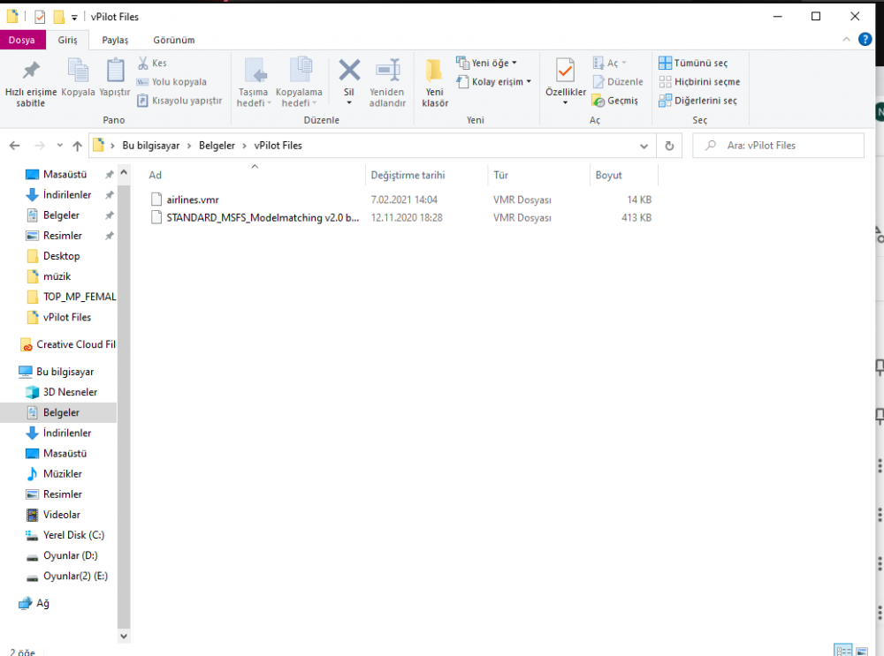
Task: Click the Özellikler properties icon
Action: tap(565, 72)
